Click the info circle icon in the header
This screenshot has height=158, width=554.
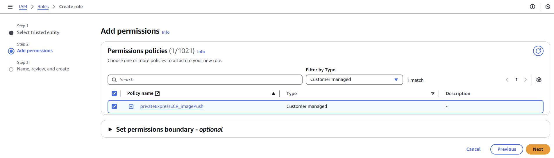(532, 7)
